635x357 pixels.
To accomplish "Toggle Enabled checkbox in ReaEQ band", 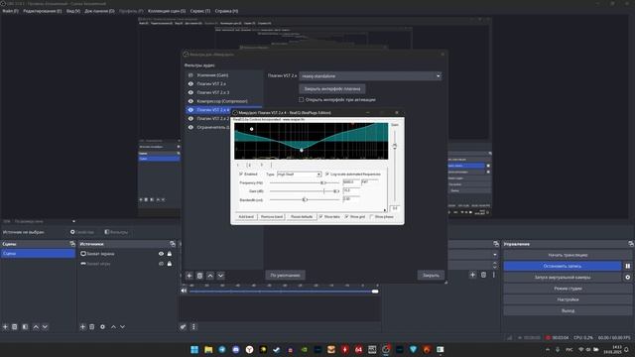I will tap(241, 175).
